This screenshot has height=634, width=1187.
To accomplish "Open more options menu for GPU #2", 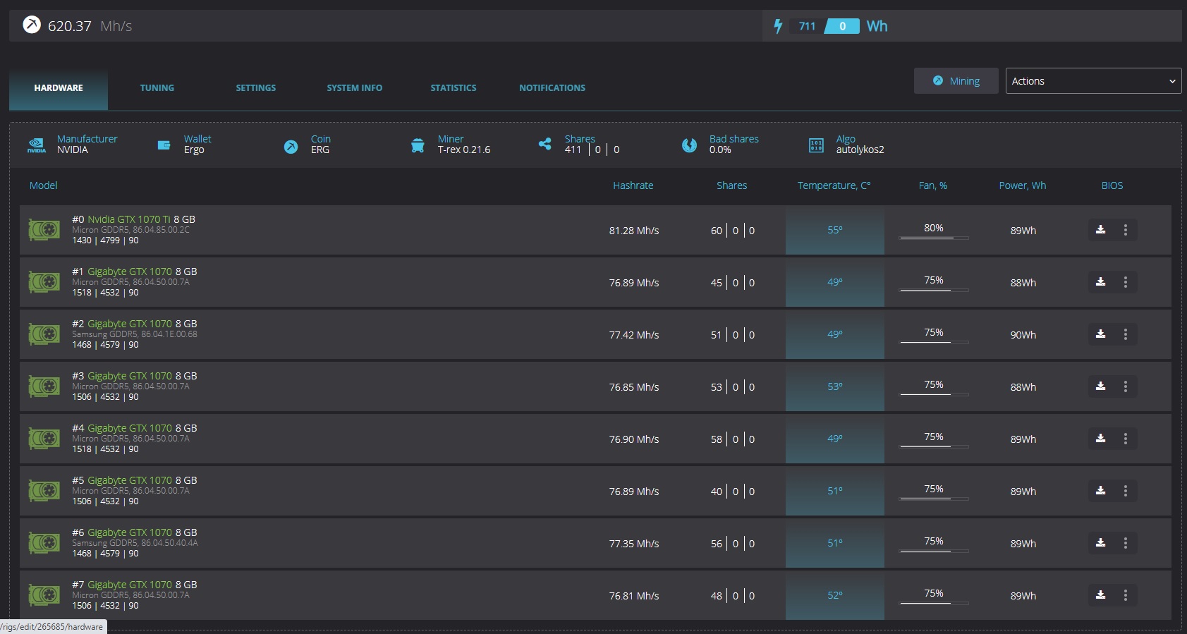I will tap(1126, 334).
